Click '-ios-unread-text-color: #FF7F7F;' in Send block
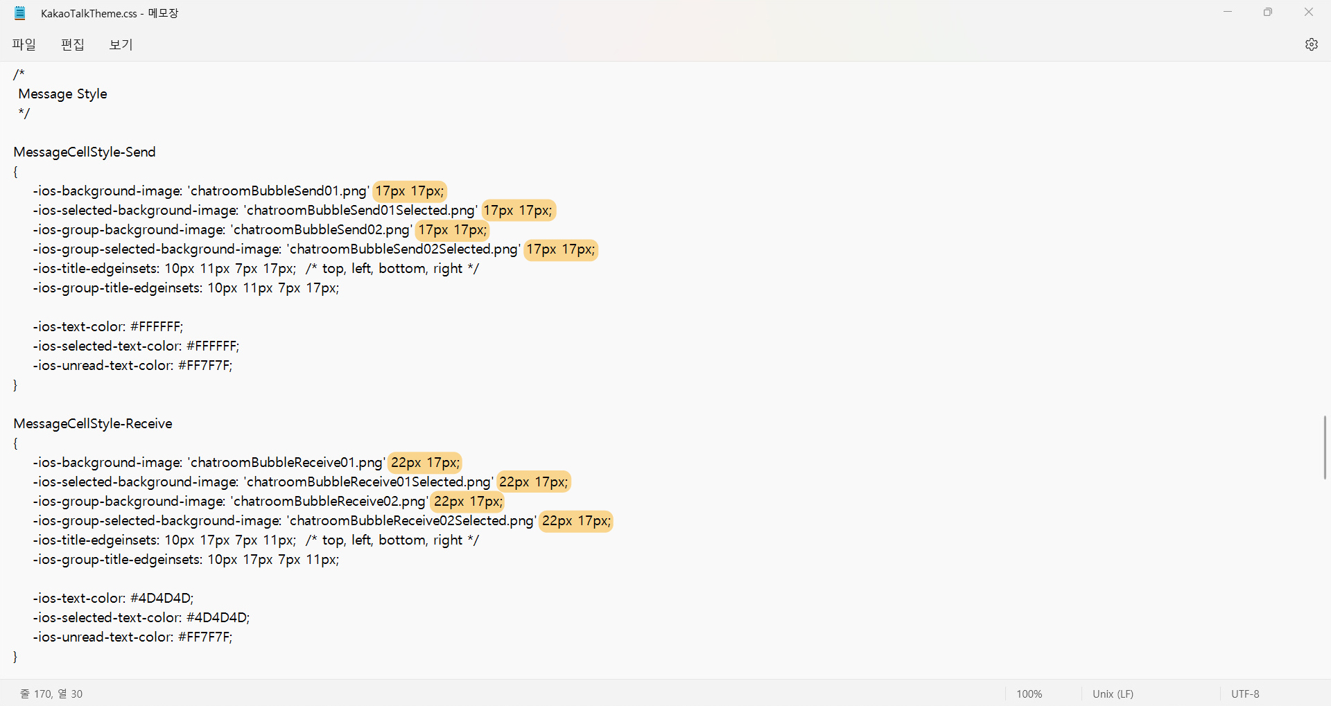 132,365
